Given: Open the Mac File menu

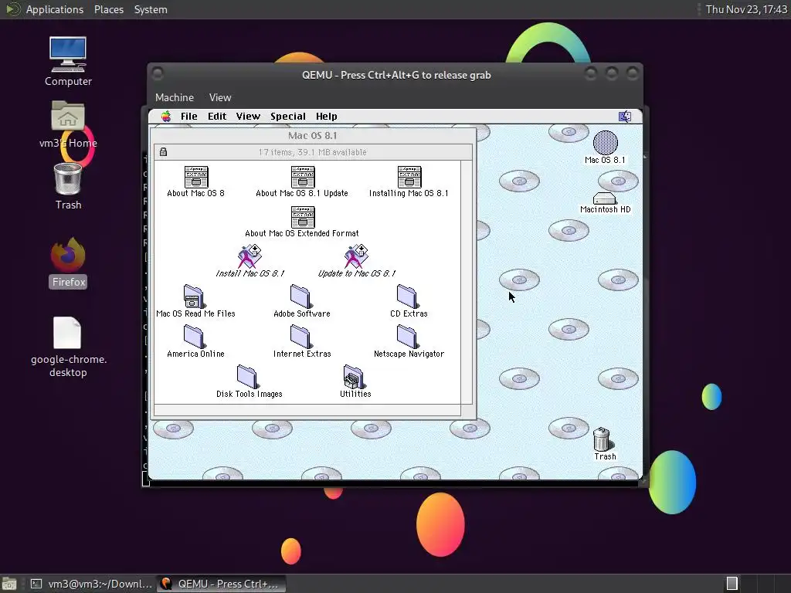Looking at the screenshot, I should coord(189,117).
